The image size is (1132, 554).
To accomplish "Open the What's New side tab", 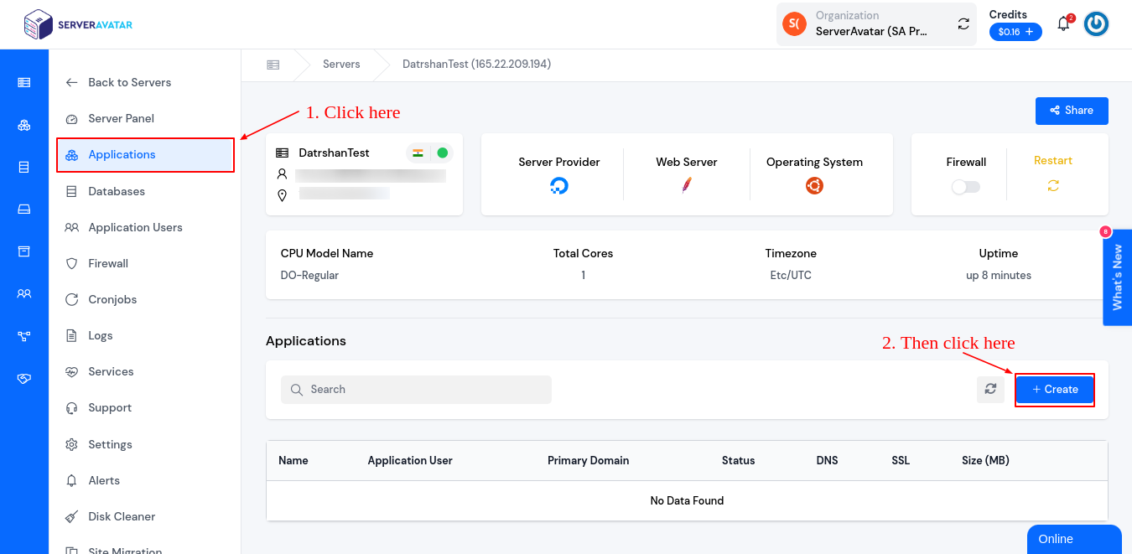I will coord(1118,277).
